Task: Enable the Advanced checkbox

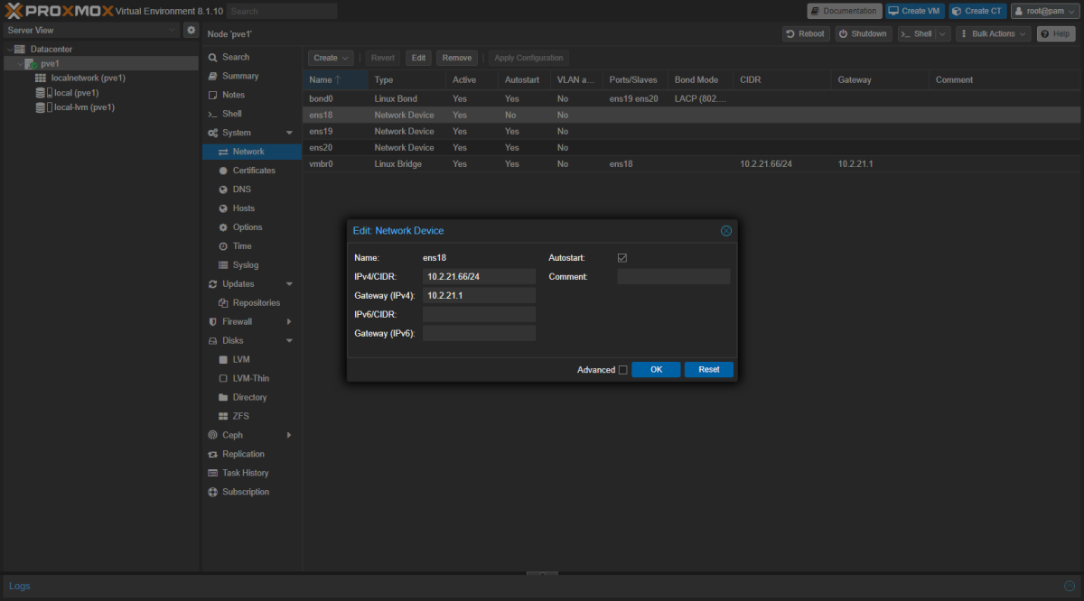Action: tap(622, 370)
